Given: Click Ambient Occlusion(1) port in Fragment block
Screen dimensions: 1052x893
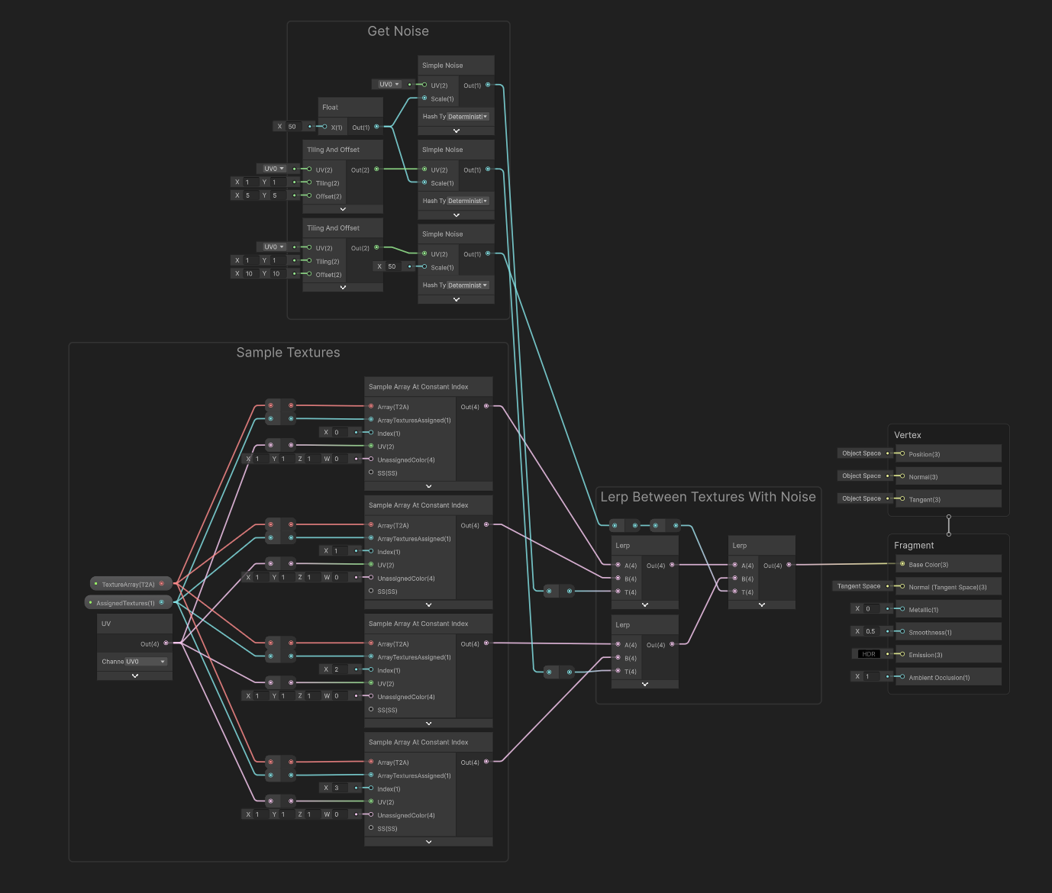Looking at the screenshot, I should (x=902, y=676).
